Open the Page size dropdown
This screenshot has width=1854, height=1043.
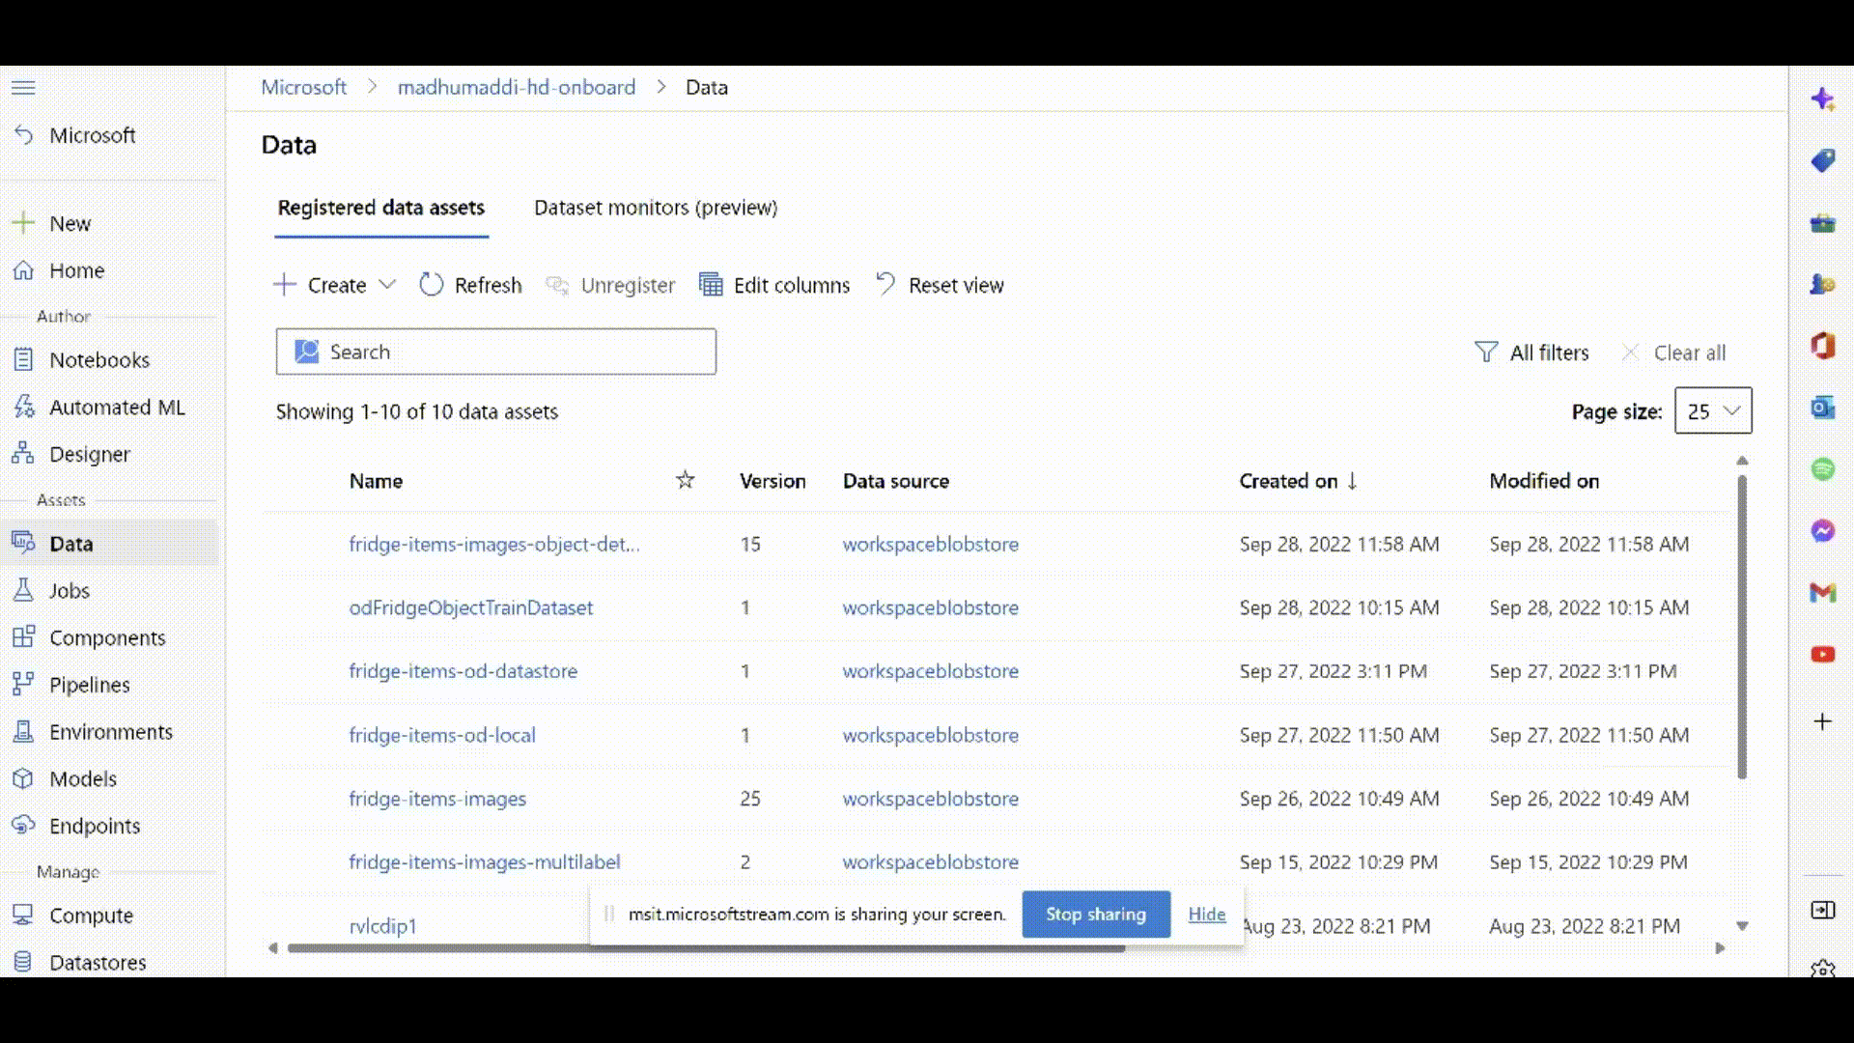coord(1713,410)
